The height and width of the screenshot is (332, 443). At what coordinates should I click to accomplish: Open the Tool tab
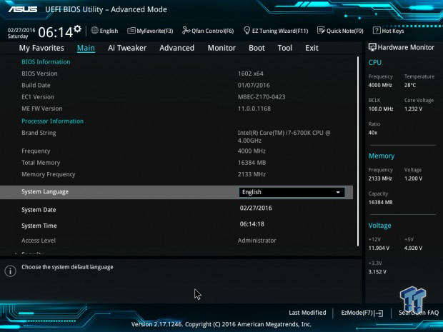click(285, 48)
